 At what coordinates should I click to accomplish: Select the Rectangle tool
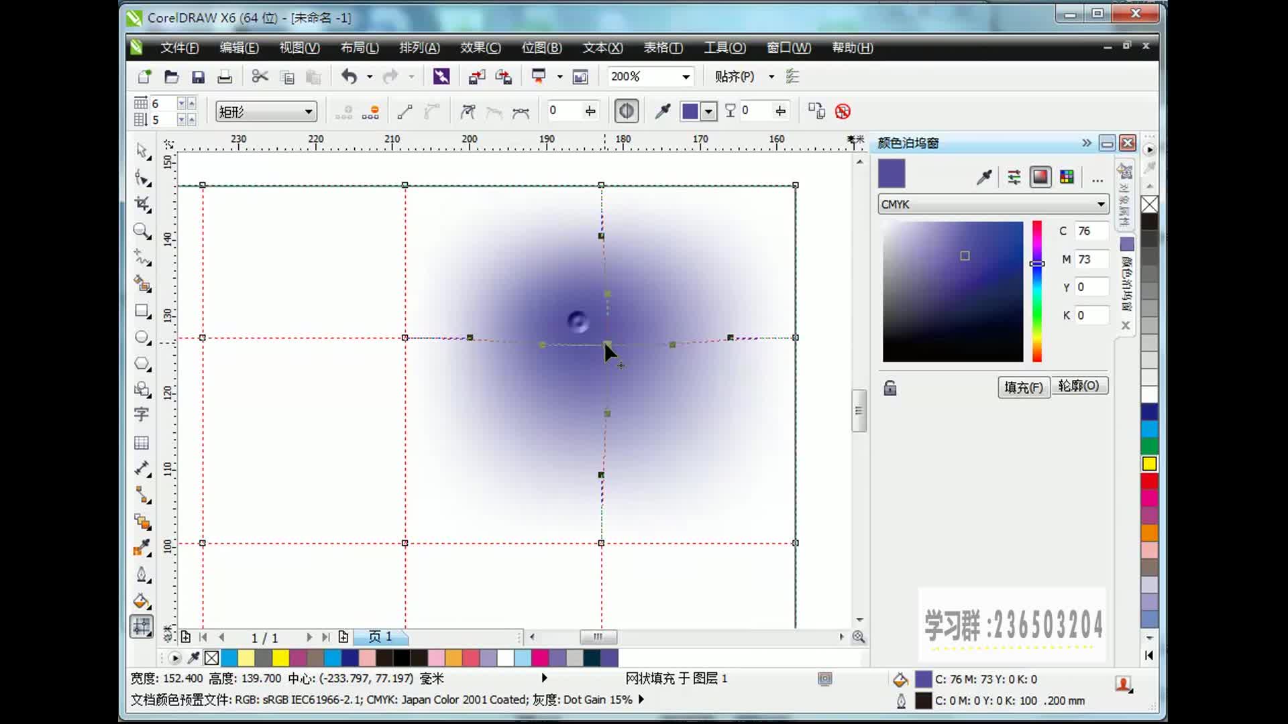(x=142, y=311)
